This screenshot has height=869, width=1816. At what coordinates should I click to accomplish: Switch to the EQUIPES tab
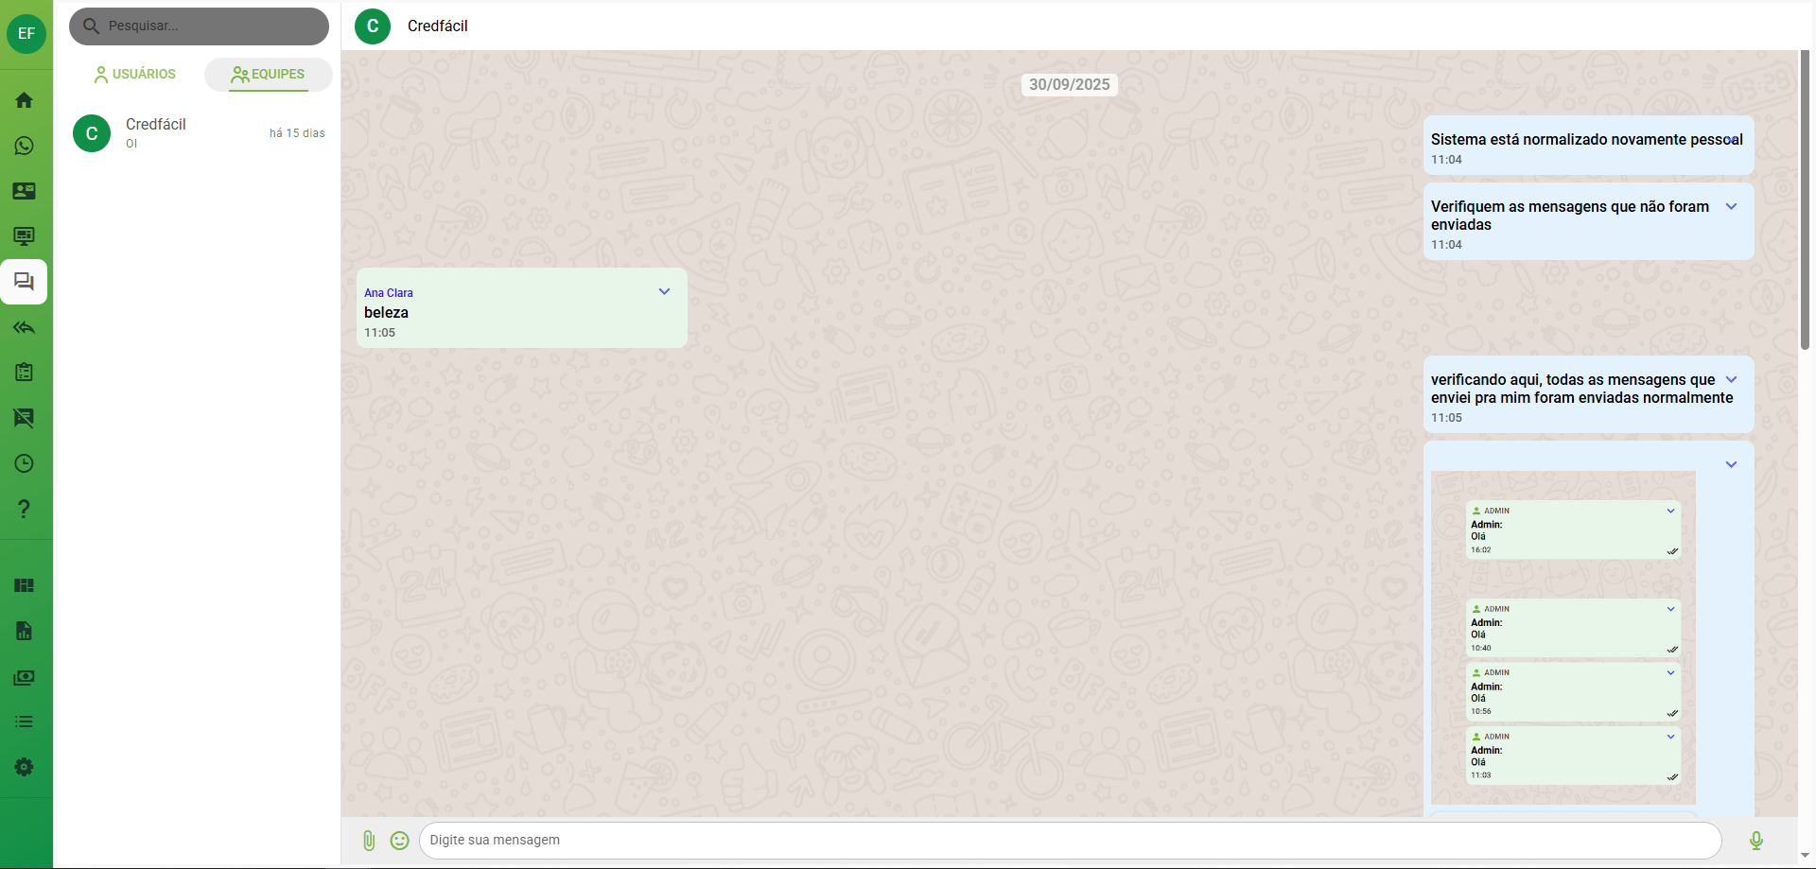(269, 74)
